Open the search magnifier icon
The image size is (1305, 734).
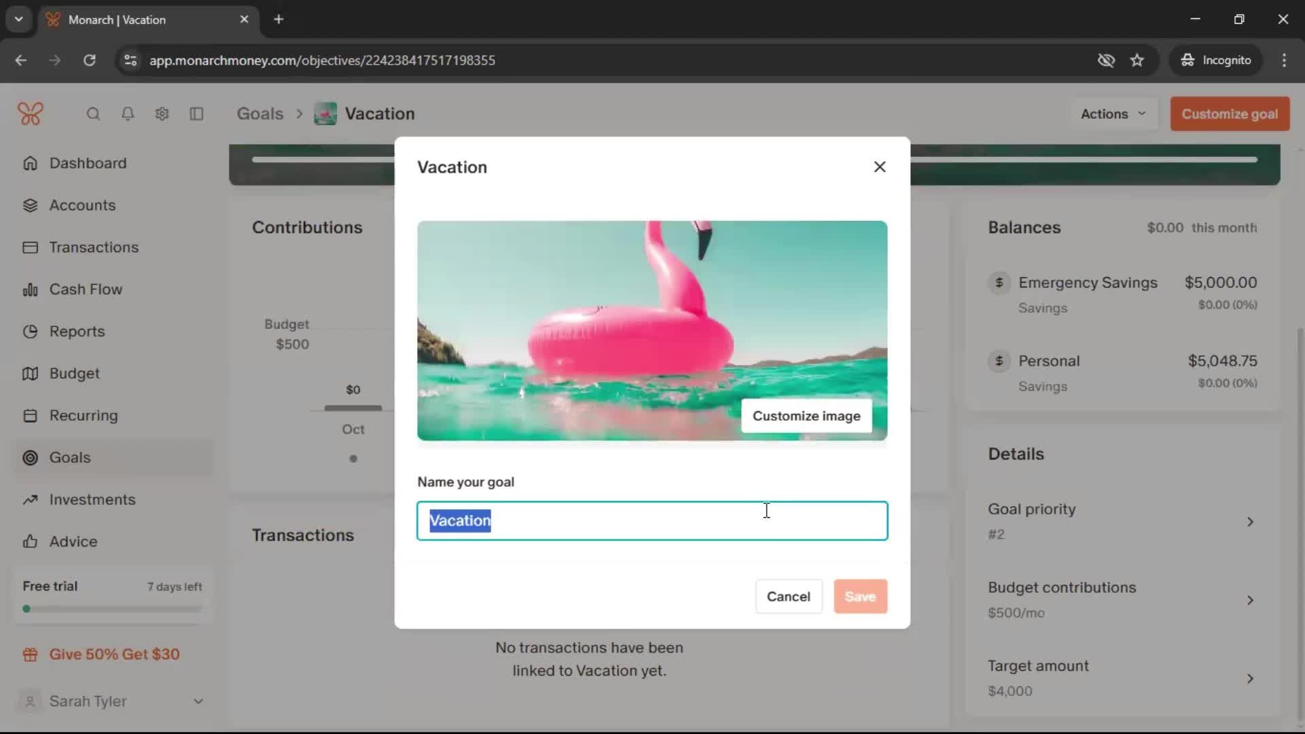93,113
